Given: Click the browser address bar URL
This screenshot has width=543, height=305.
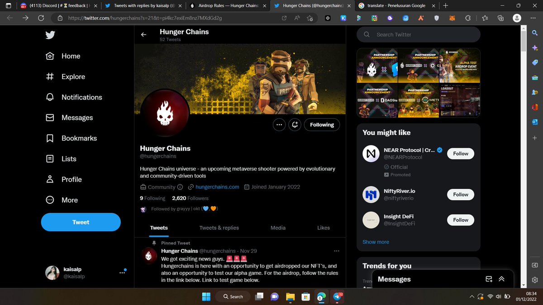Looking at the screenshot, I should 145,18.
